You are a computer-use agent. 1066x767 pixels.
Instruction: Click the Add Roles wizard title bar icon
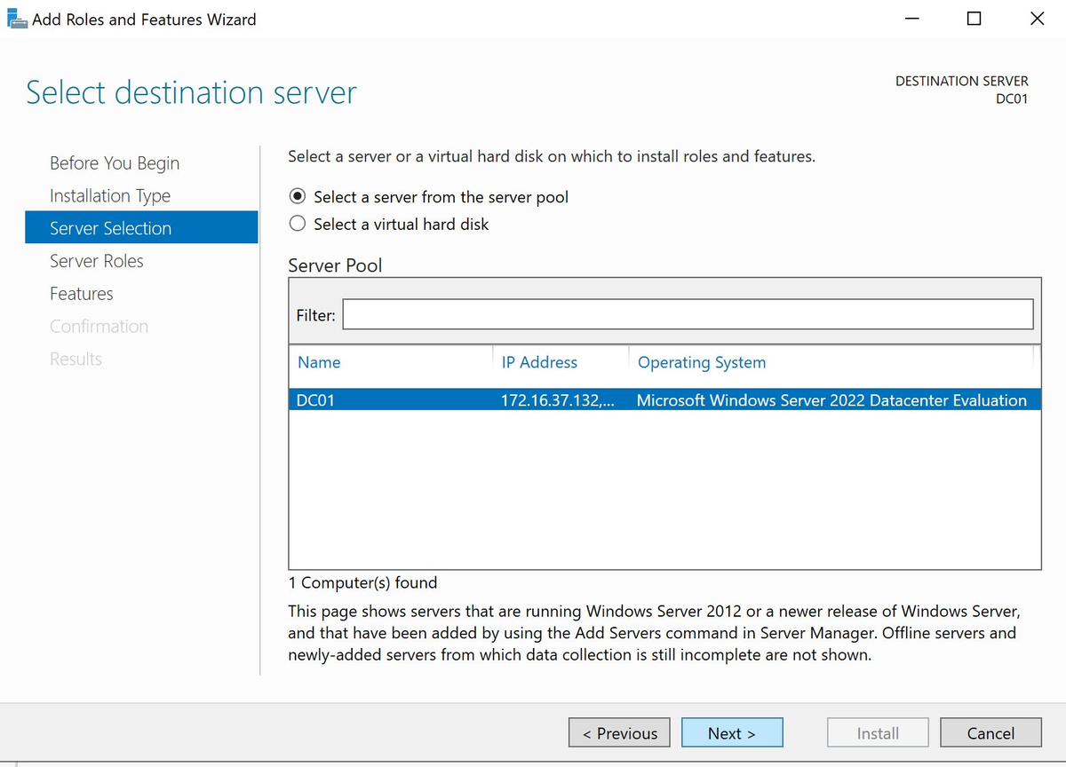(16, 18)
